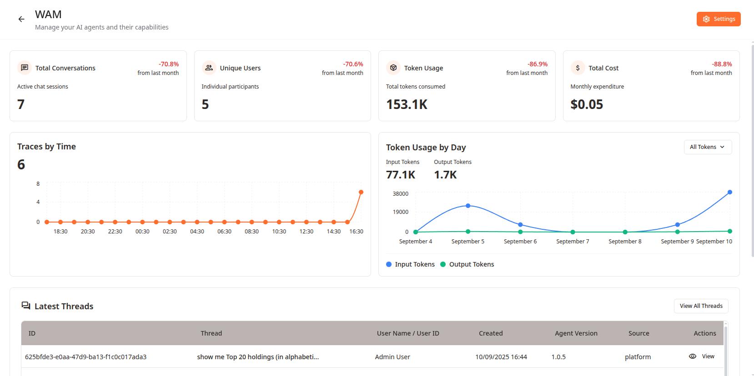Click the September 10 input tokens data point
Image resolution: width=754 pixels, height=376 pixels.
tap(730, 192)
